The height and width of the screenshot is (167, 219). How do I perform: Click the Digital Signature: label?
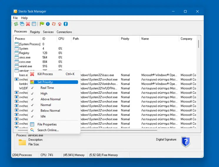(166, 140)
